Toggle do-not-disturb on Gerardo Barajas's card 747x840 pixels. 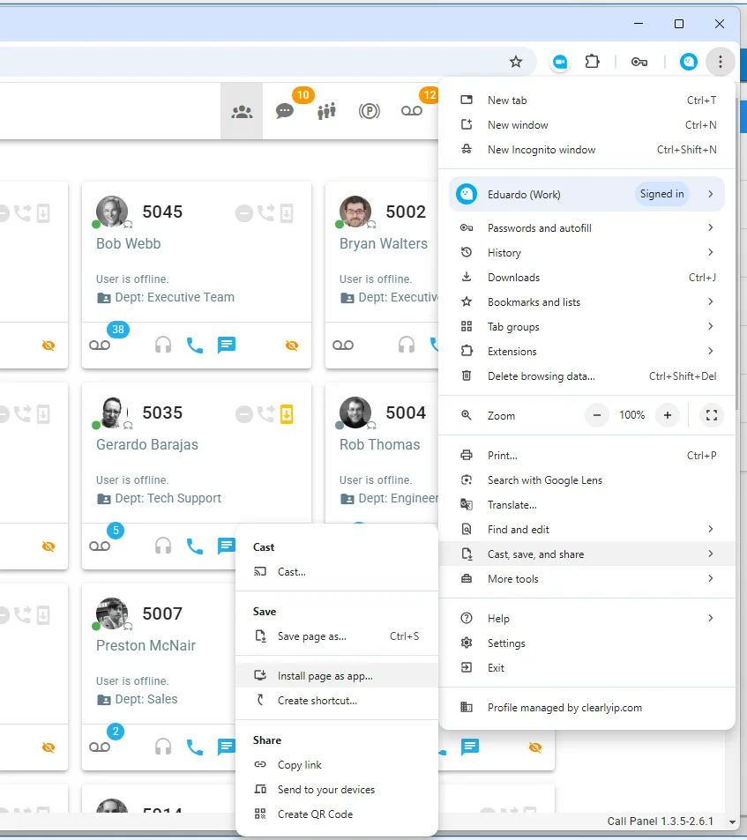point(243,414)
